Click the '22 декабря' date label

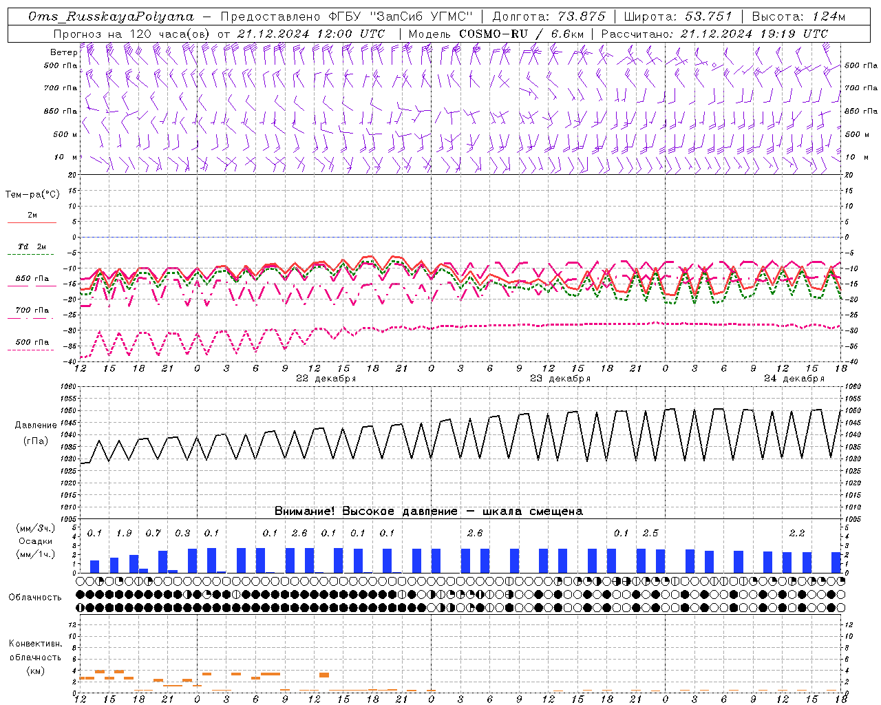tap(326, 379)
